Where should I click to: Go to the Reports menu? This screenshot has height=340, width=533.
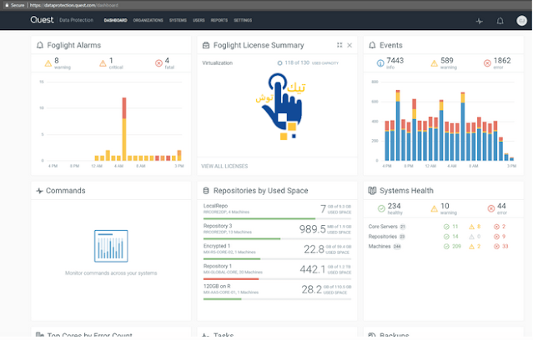pos(219,20)
